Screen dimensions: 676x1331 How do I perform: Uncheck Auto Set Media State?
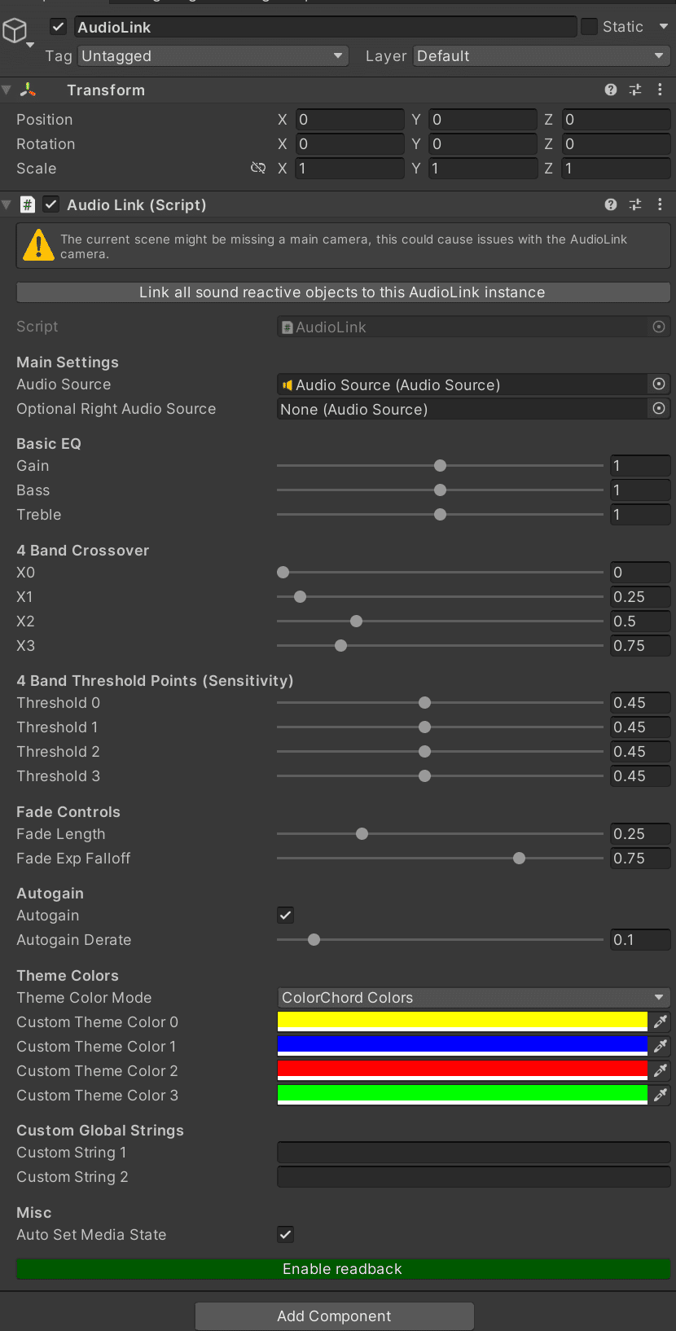click(x=285, y=1234)
